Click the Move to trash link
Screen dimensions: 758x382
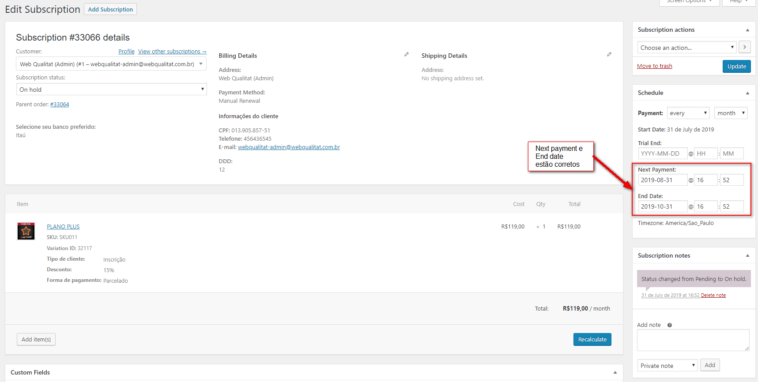coord(654,66)
